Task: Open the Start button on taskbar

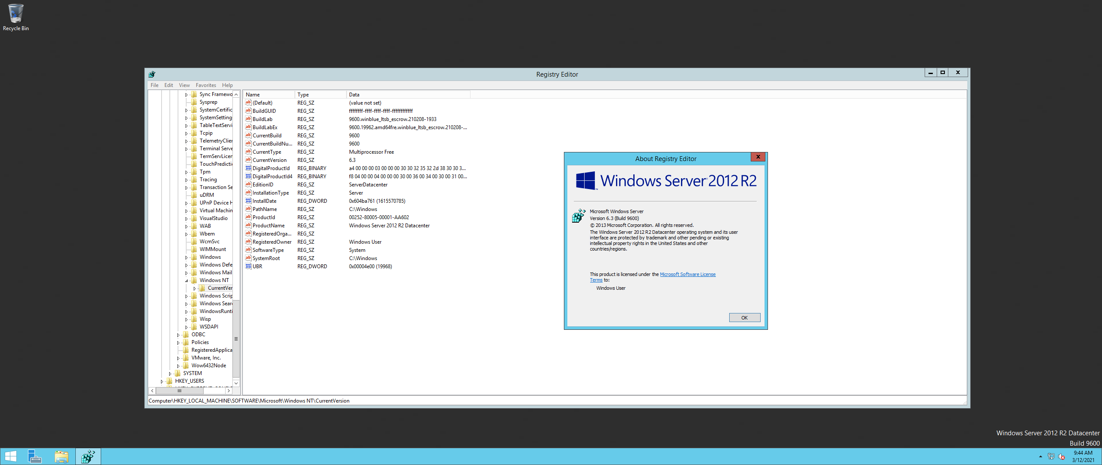Action: [10, 456]
